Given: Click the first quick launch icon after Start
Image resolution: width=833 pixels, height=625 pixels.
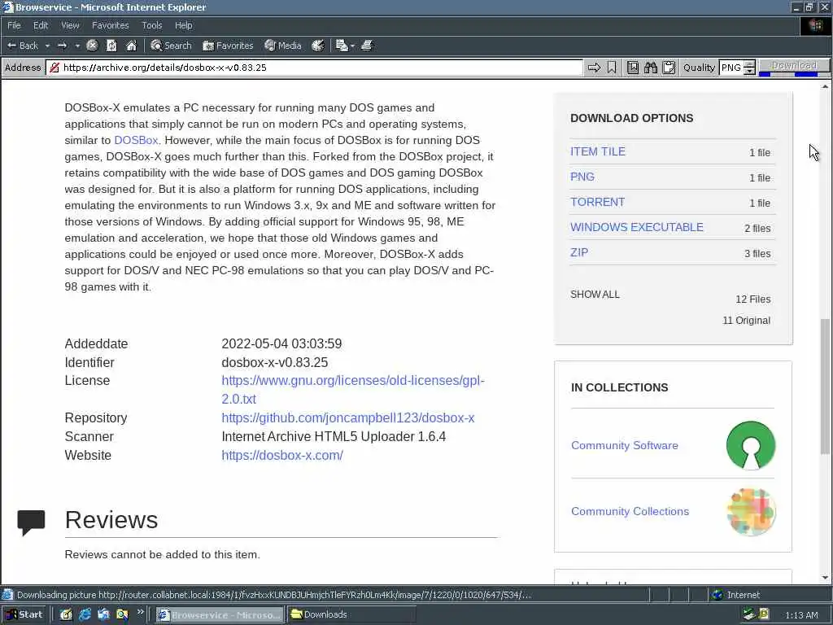Looking at the screenshot, I should pos(66,615).
